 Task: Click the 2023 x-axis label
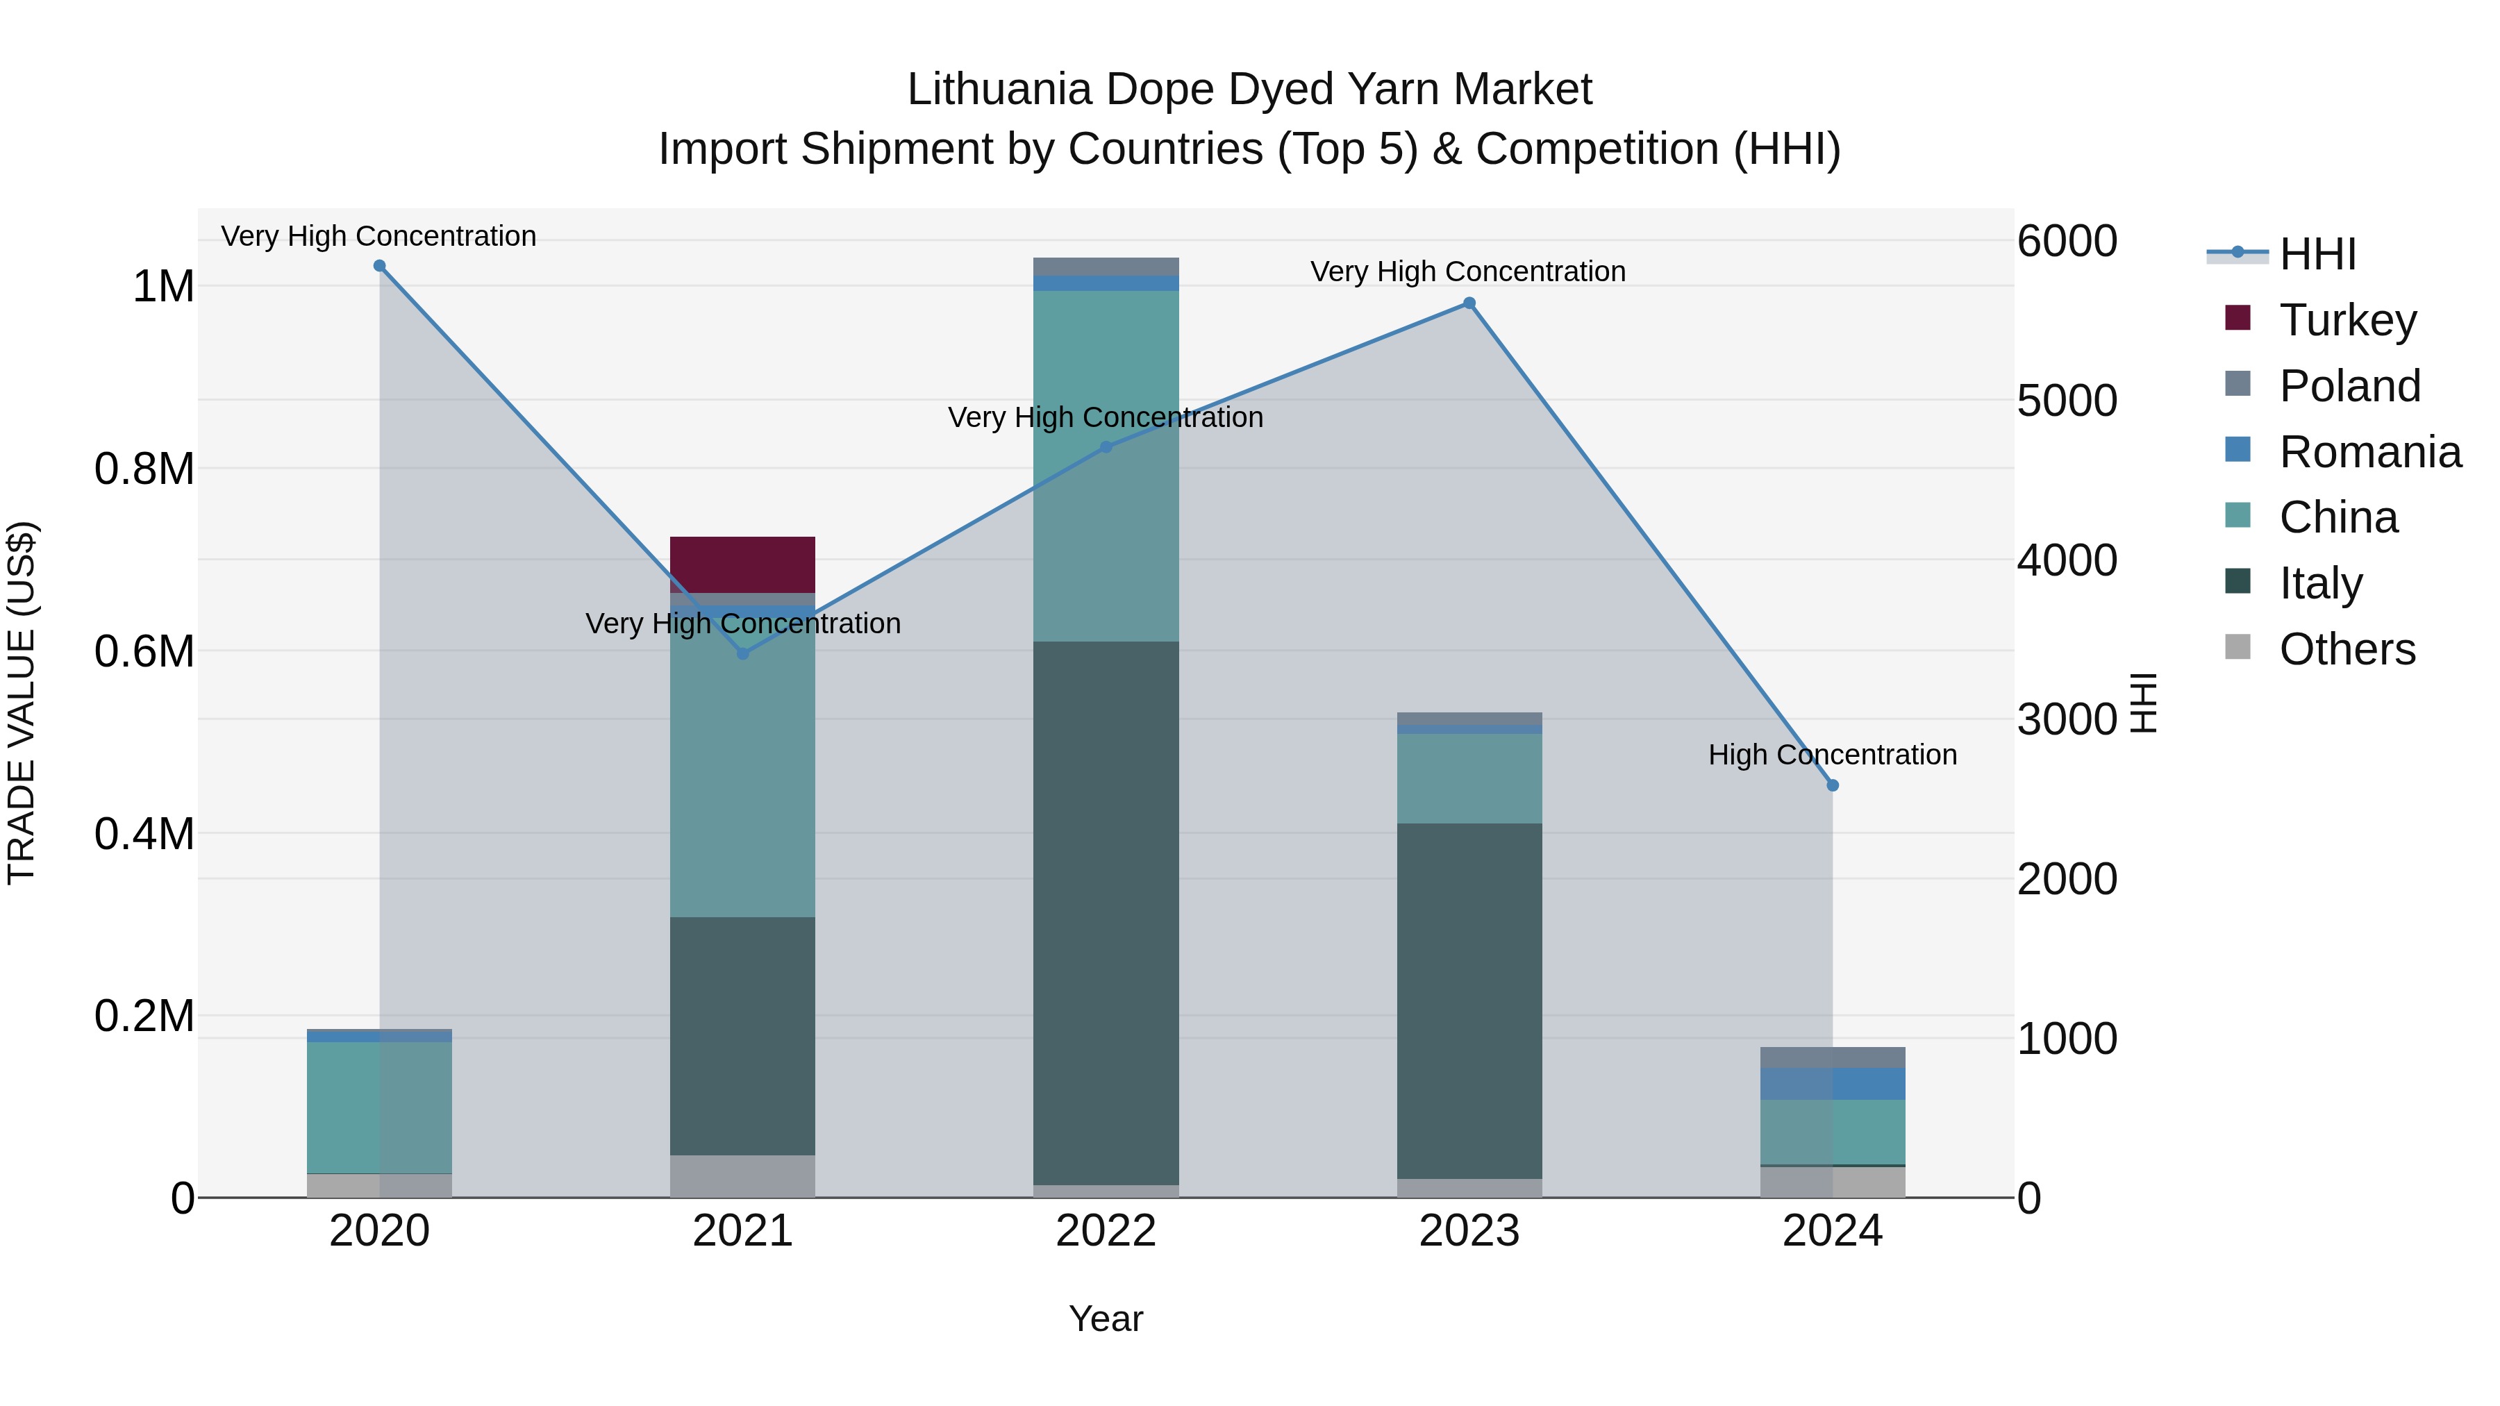(1469, 1231)
